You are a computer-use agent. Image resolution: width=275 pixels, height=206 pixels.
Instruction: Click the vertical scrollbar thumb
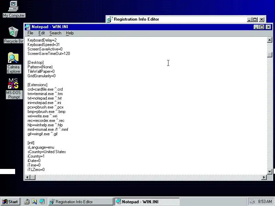tap(269, 55)
